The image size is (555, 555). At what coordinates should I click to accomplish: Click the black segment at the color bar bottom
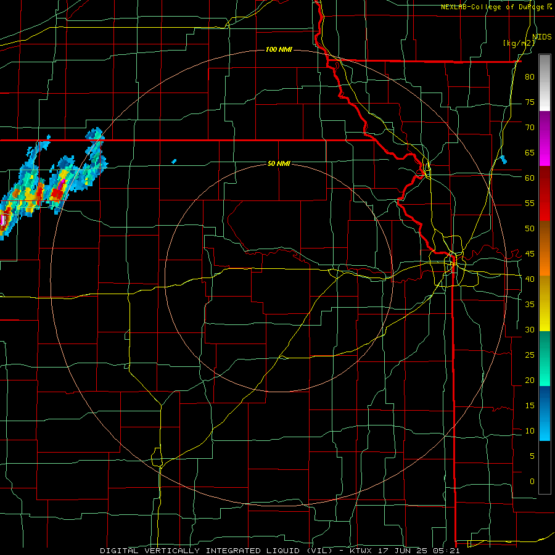[x=545, y=467]
